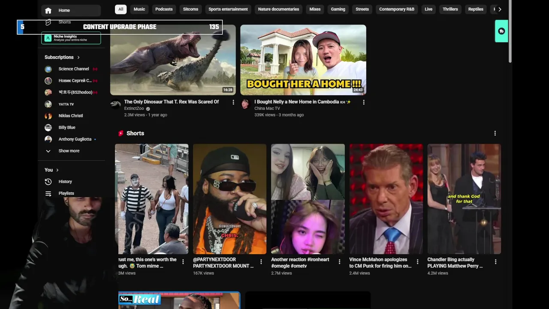Open options for Chandler Bing short
Screen dimensions: 549x309
pos(495,261)
